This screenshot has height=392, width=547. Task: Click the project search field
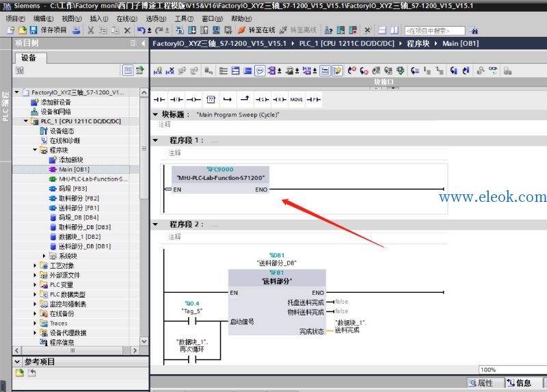(x=435, y=31)
